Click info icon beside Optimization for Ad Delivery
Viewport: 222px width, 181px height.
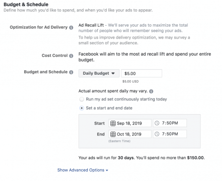pyautogui.click(x=71, y=28)
